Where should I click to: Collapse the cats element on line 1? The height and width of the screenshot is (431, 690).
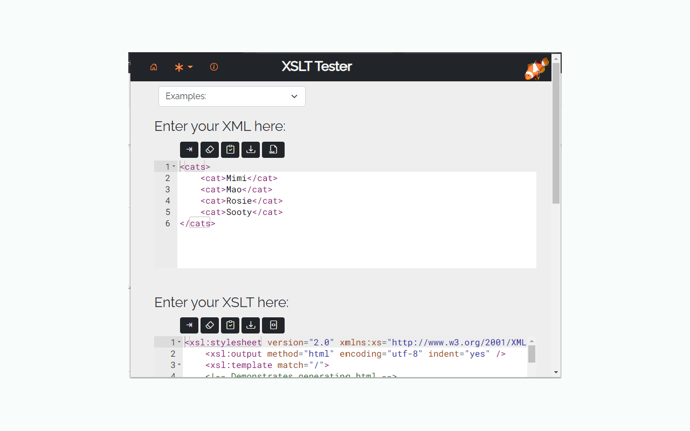click(x=174, y=166)
